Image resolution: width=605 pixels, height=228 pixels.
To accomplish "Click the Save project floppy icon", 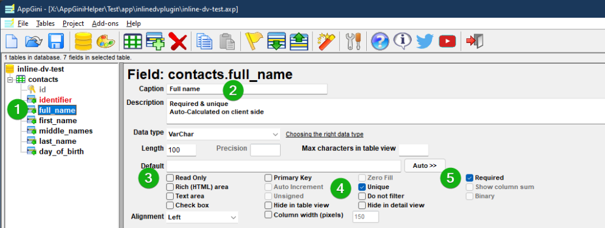I will coord(56,41).
